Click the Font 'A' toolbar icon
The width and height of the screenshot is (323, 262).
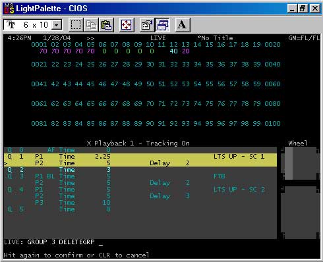(182, 25)
